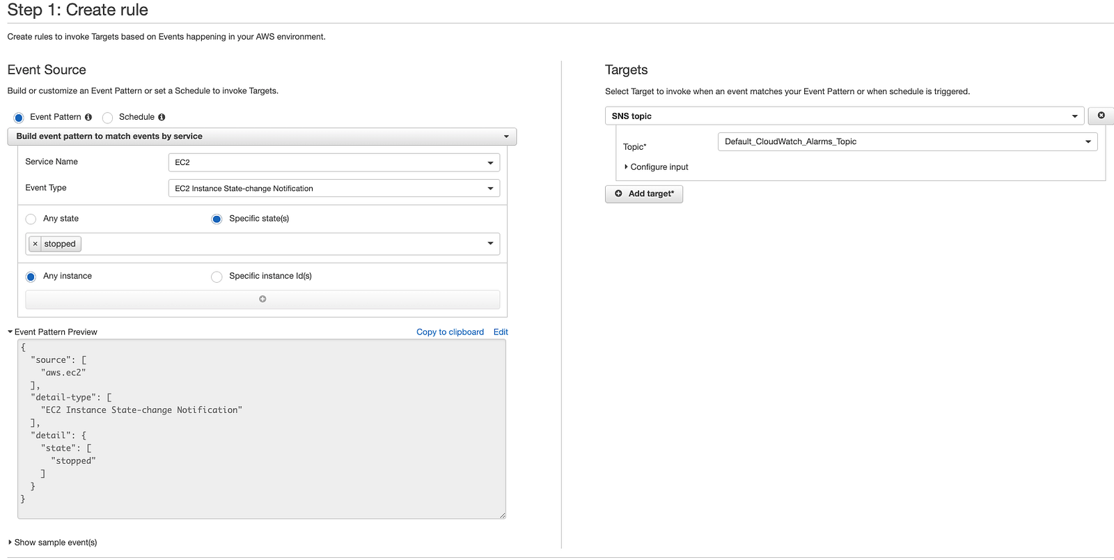Click the info icon beside Schedule
This screenshot has width=1114, height=560.
(x=162, y=117)
